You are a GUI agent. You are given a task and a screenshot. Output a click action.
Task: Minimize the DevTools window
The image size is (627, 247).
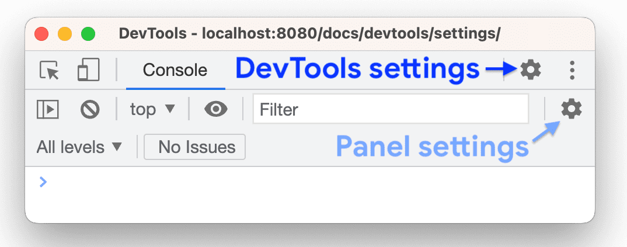[65, 34]
